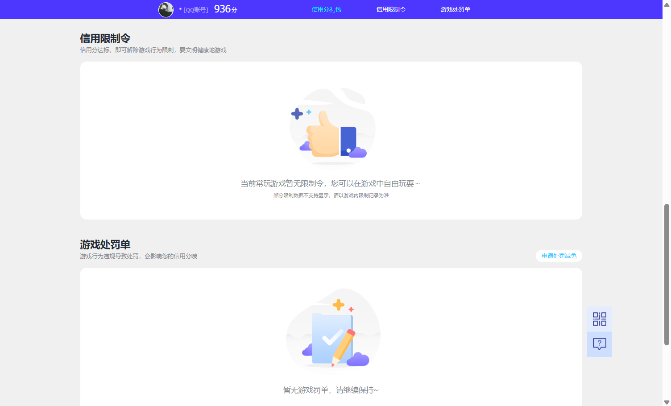Screen dimensions: 671x406
Task: Click note 部分限制数据不支持显示
Action: click(x=302, y=195)
